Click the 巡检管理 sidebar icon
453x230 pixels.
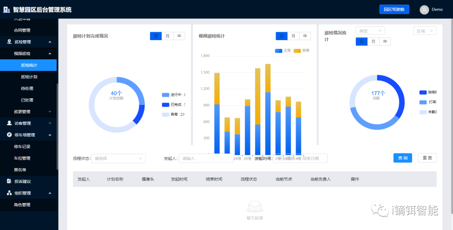click(9, 42)
